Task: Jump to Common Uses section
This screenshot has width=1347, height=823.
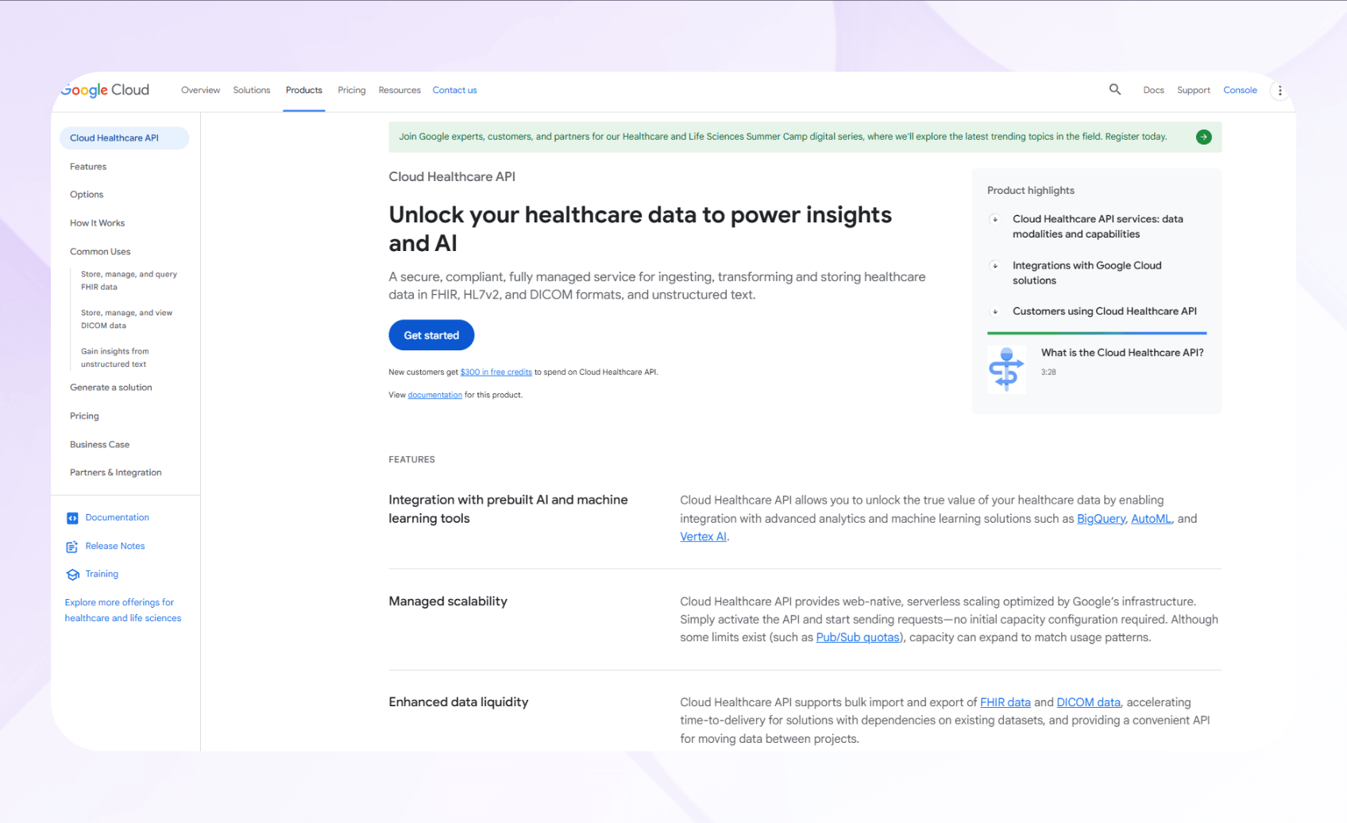Action: 100,252
